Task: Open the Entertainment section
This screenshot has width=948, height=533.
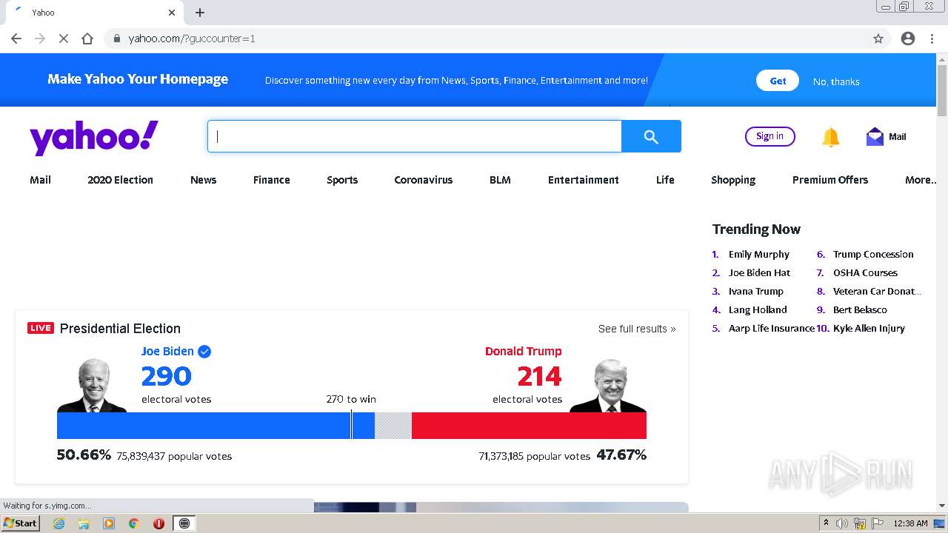Action: tap(583, 180)
